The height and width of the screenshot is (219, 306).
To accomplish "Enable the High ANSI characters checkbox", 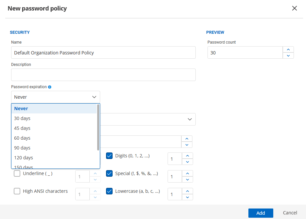I will coord(17,191).
